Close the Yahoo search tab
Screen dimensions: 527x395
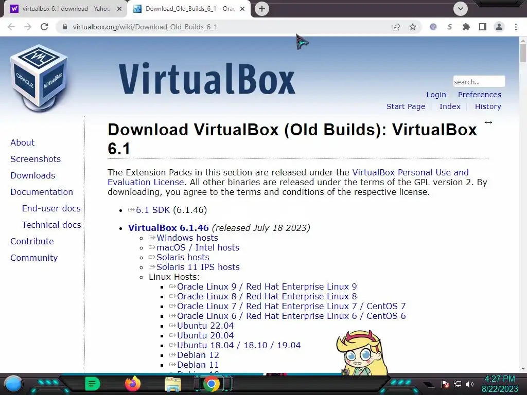[x=119, y=9]
